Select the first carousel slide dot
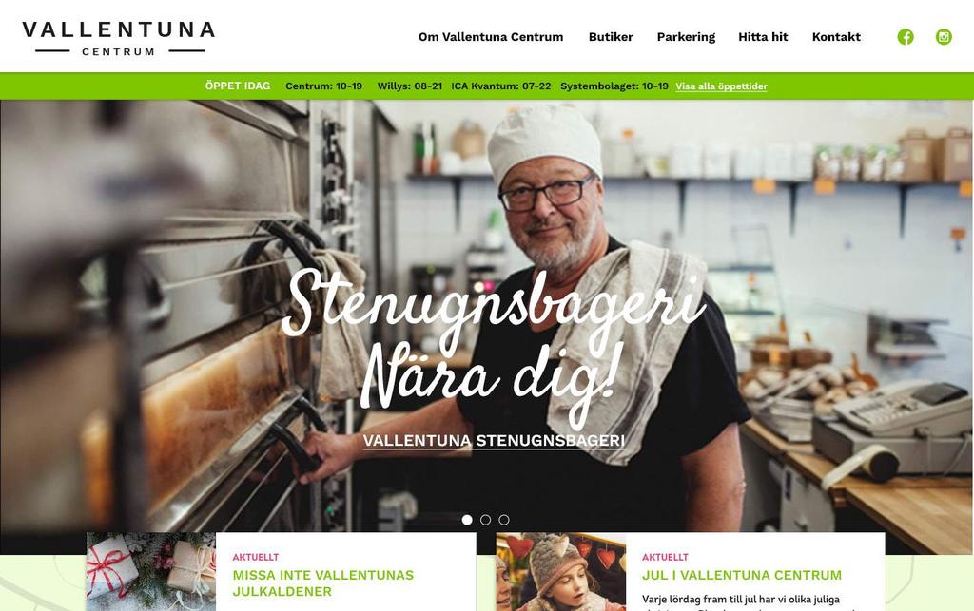The width and height of the screenshot is (974, 611). 467,520
